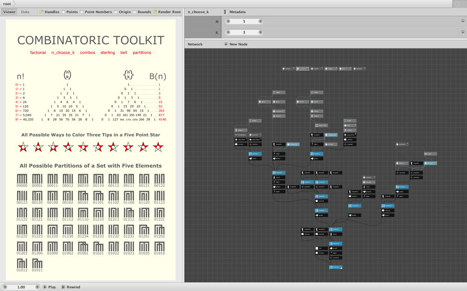This screenshot has width=467, height=291.
Task: Select the sterling node in the top row
Action: [x=331, y=68]
